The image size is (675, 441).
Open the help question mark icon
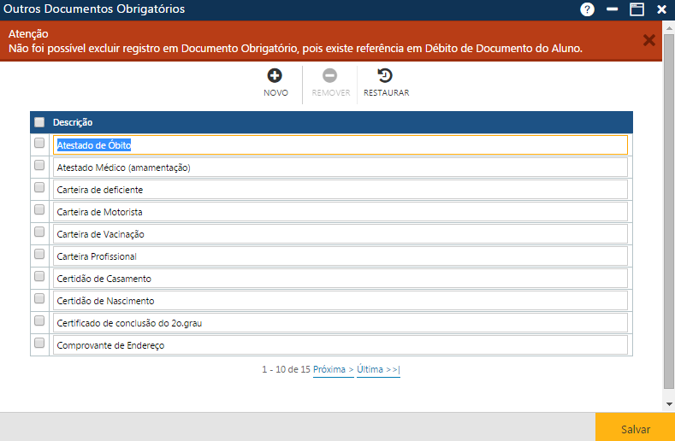[587, 9]
